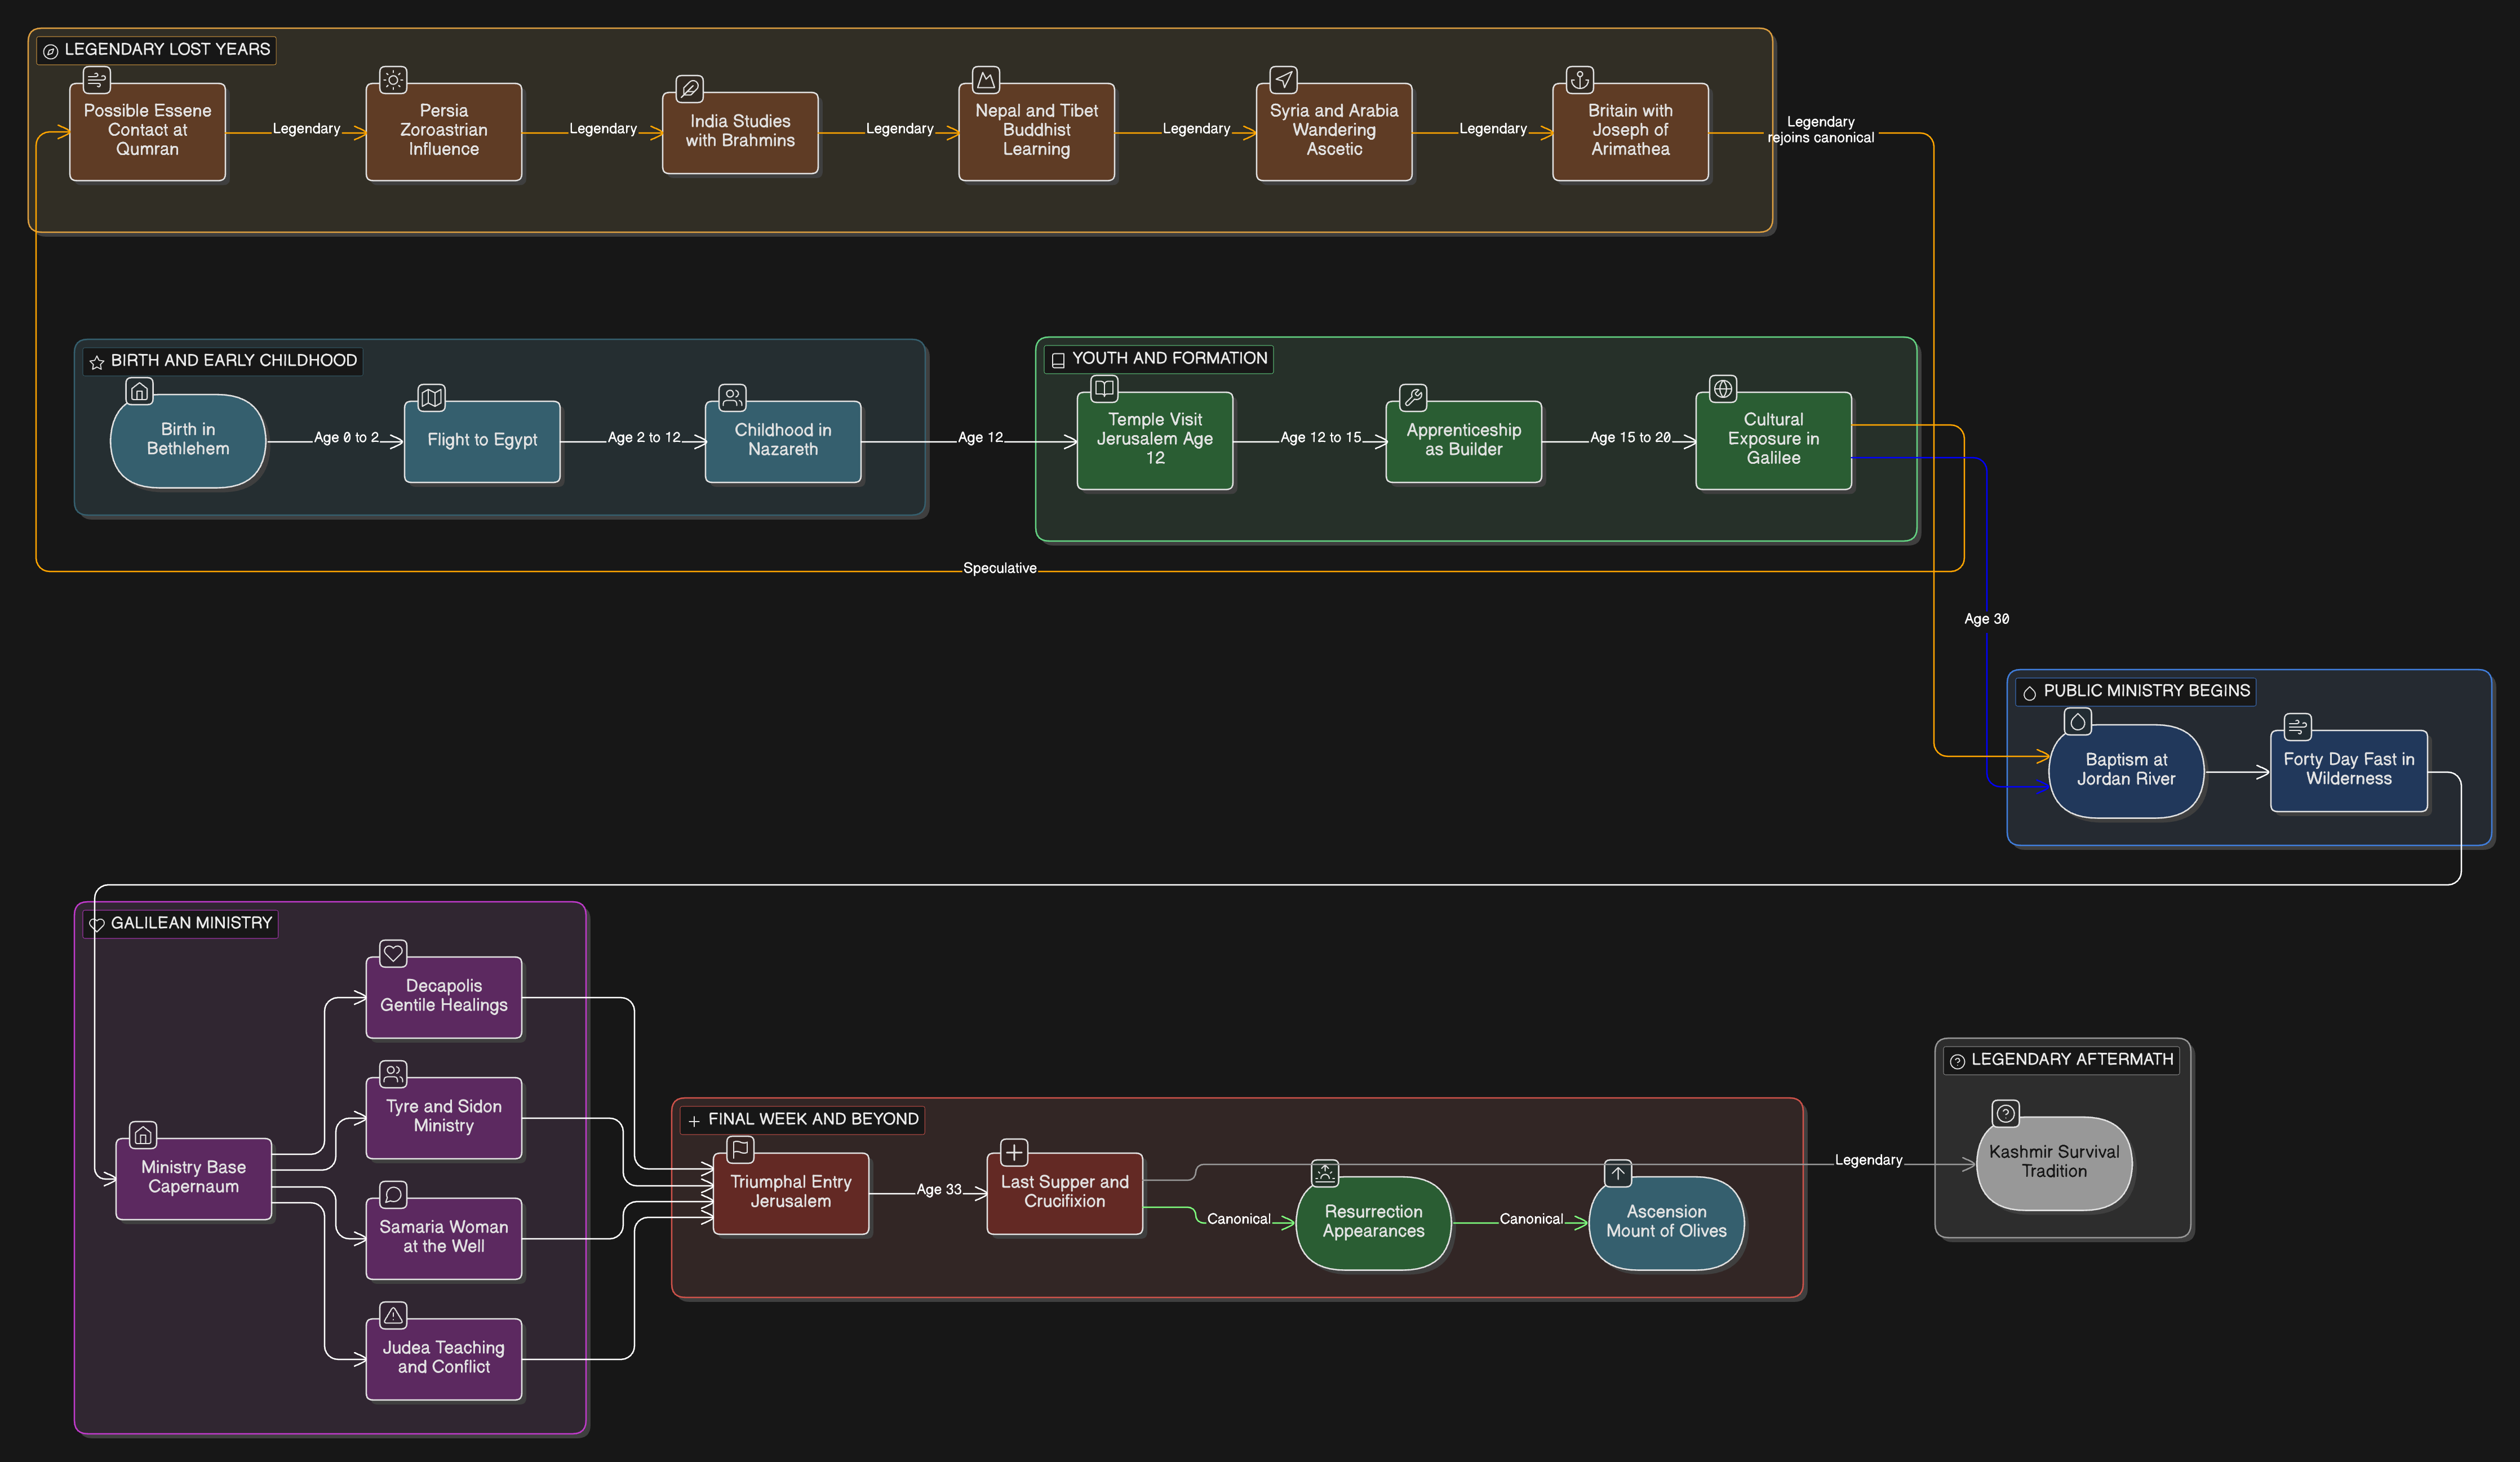Screen dimensions: 2520x1462
Task: Click the mountain icon above Nepal and Tibet
Action: (986, 79)
